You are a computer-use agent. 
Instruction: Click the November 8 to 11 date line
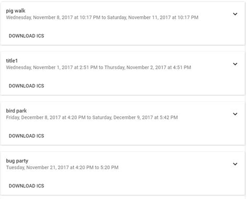pos(102,17)
